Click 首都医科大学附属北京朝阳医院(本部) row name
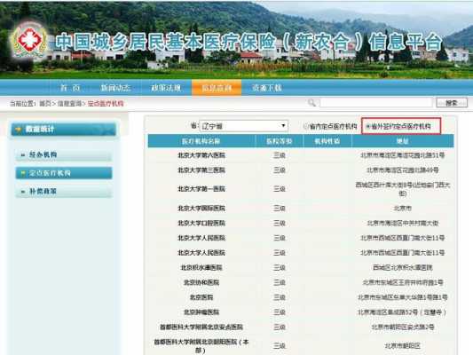Image resolution: width=473 pixels, height=355 pixels. 201,345
